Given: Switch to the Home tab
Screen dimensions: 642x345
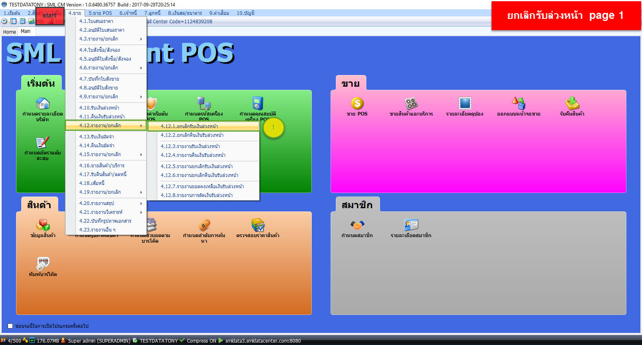Looking at the screenshot, I should (x=10, y=32).
